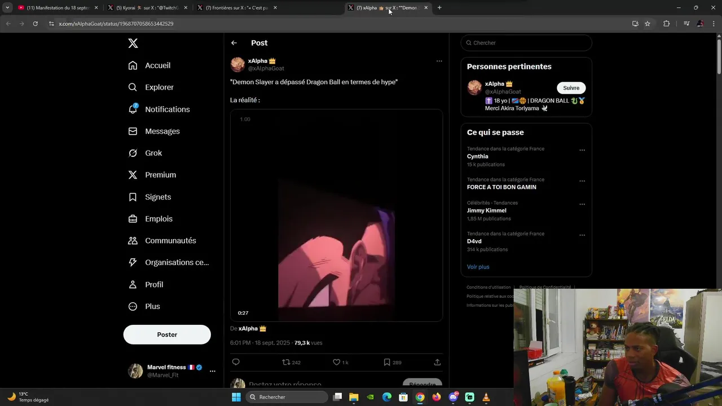The width and height of the screenshot is (722, 406).
Task: Click the X logo in the sidebar
Action: [133, 43]
